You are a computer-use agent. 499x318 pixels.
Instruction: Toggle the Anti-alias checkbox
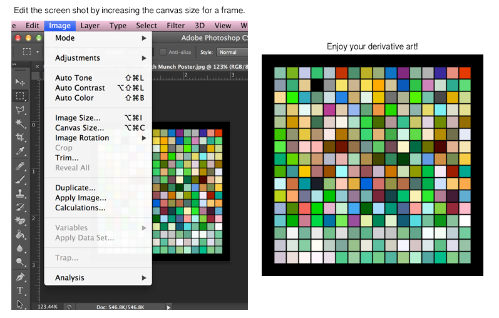pyautogui.click(x=163, y=52)
